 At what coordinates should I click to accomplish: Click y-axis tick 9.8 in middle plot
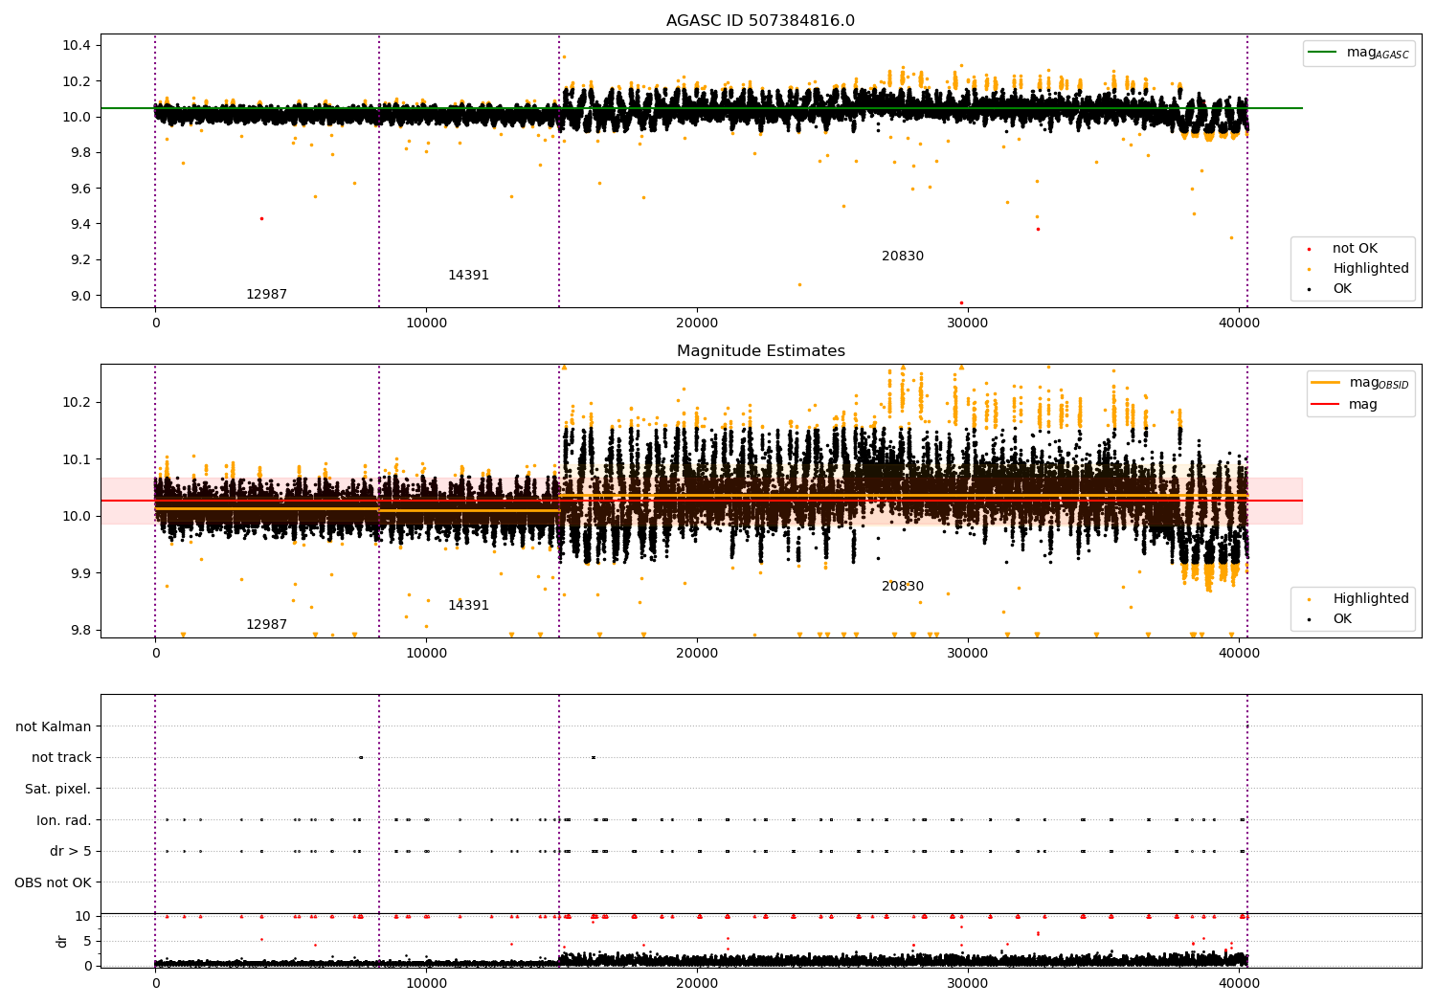click(x=80, y=631)
